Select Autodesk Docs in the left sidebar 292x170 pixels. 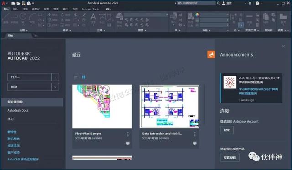coord(18,110)
